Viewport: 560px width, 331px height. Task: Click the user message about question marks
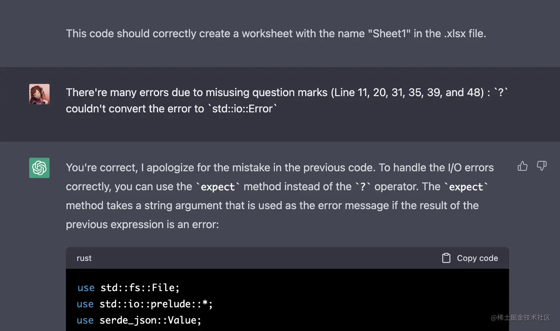(x=287, y=100)
